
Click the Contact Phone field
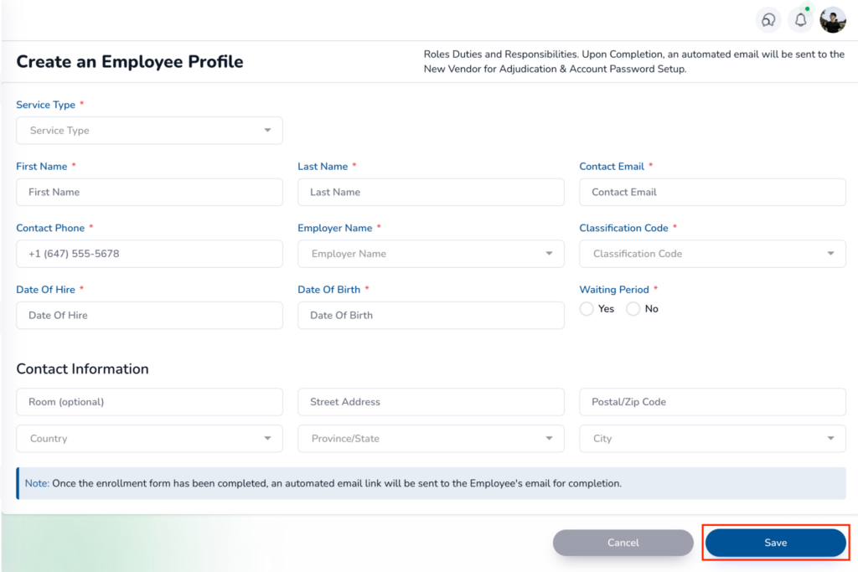coord(149,254)
